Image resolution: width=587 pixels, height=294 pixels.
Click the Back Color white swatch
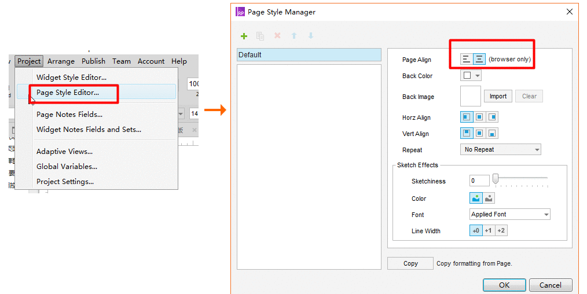click(x=467, y=75)
